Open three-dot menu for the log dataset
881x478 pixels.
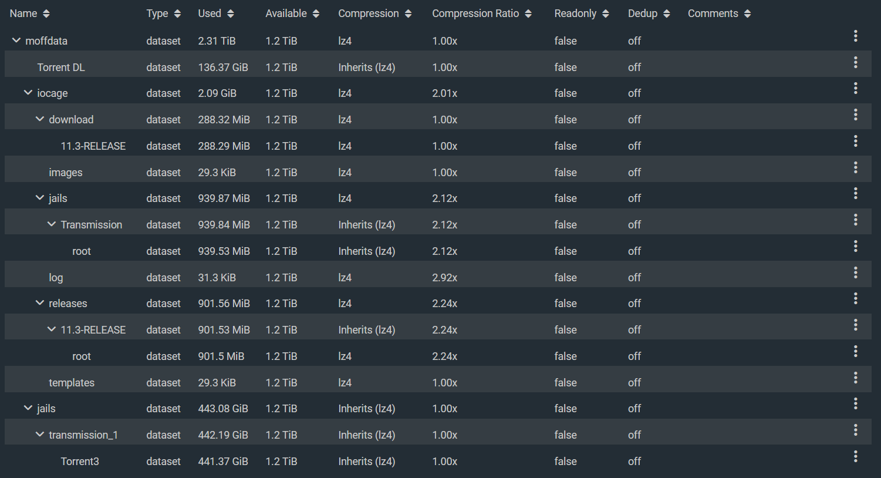click(855, 272)
